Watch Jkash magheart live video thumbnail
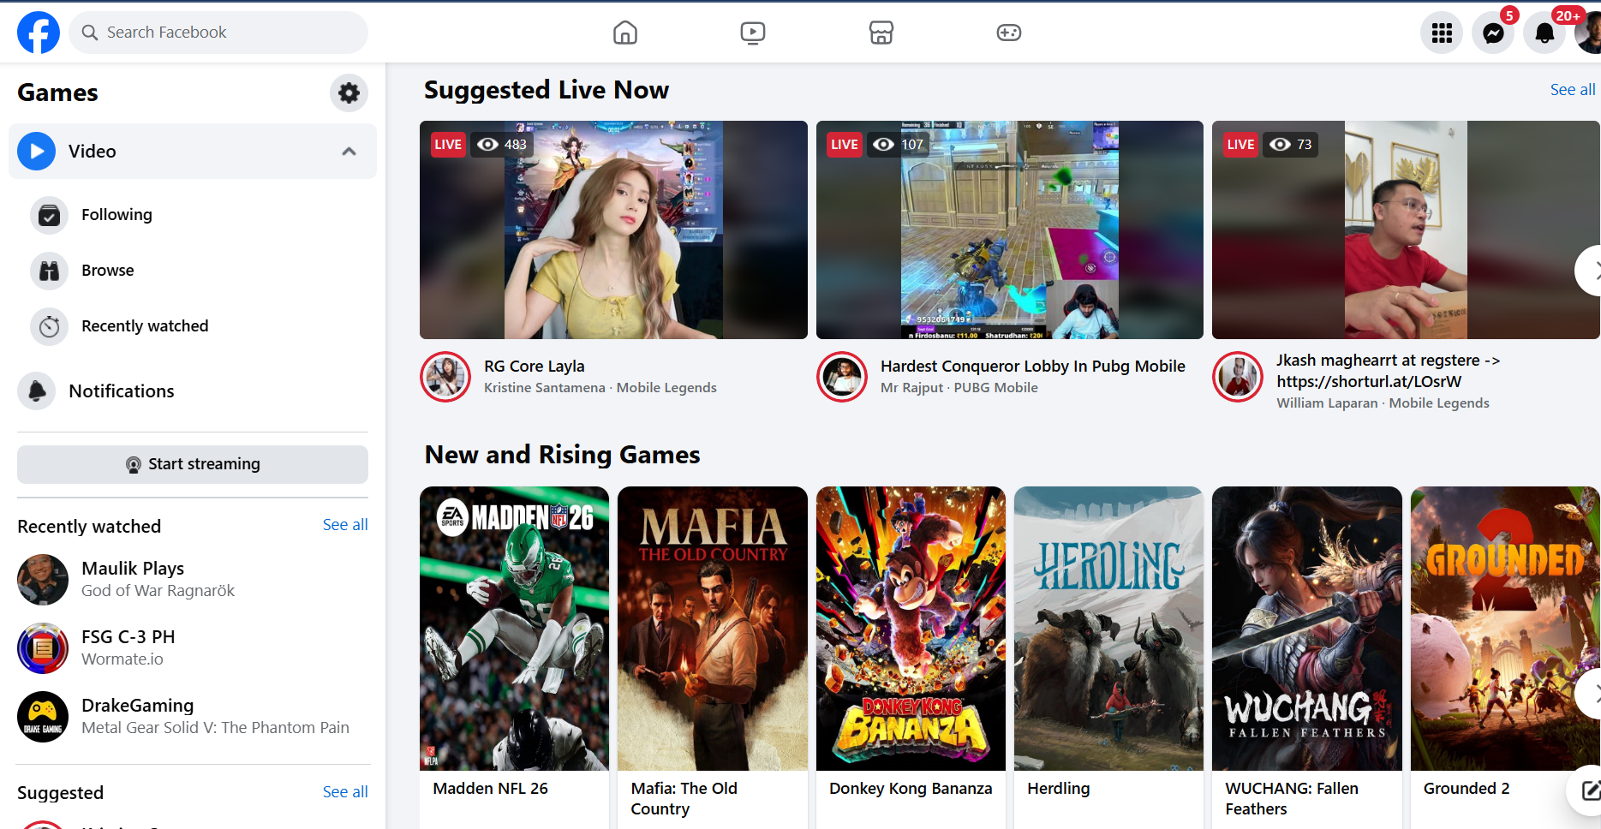The height and width of the screenshot is (829, 1601). click(x=1406, y=230)
